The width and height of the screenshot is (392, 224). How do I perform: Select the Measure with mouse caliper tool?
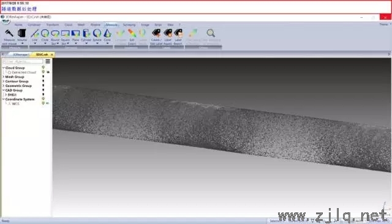tap(9, 33)
